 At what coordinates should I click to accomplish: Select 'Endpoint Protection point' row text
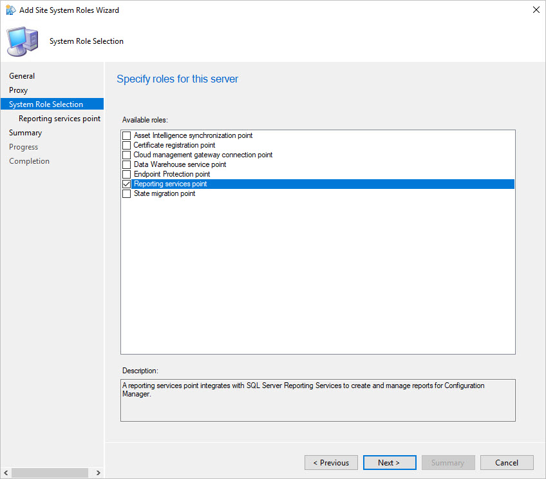tap(172, 174)
